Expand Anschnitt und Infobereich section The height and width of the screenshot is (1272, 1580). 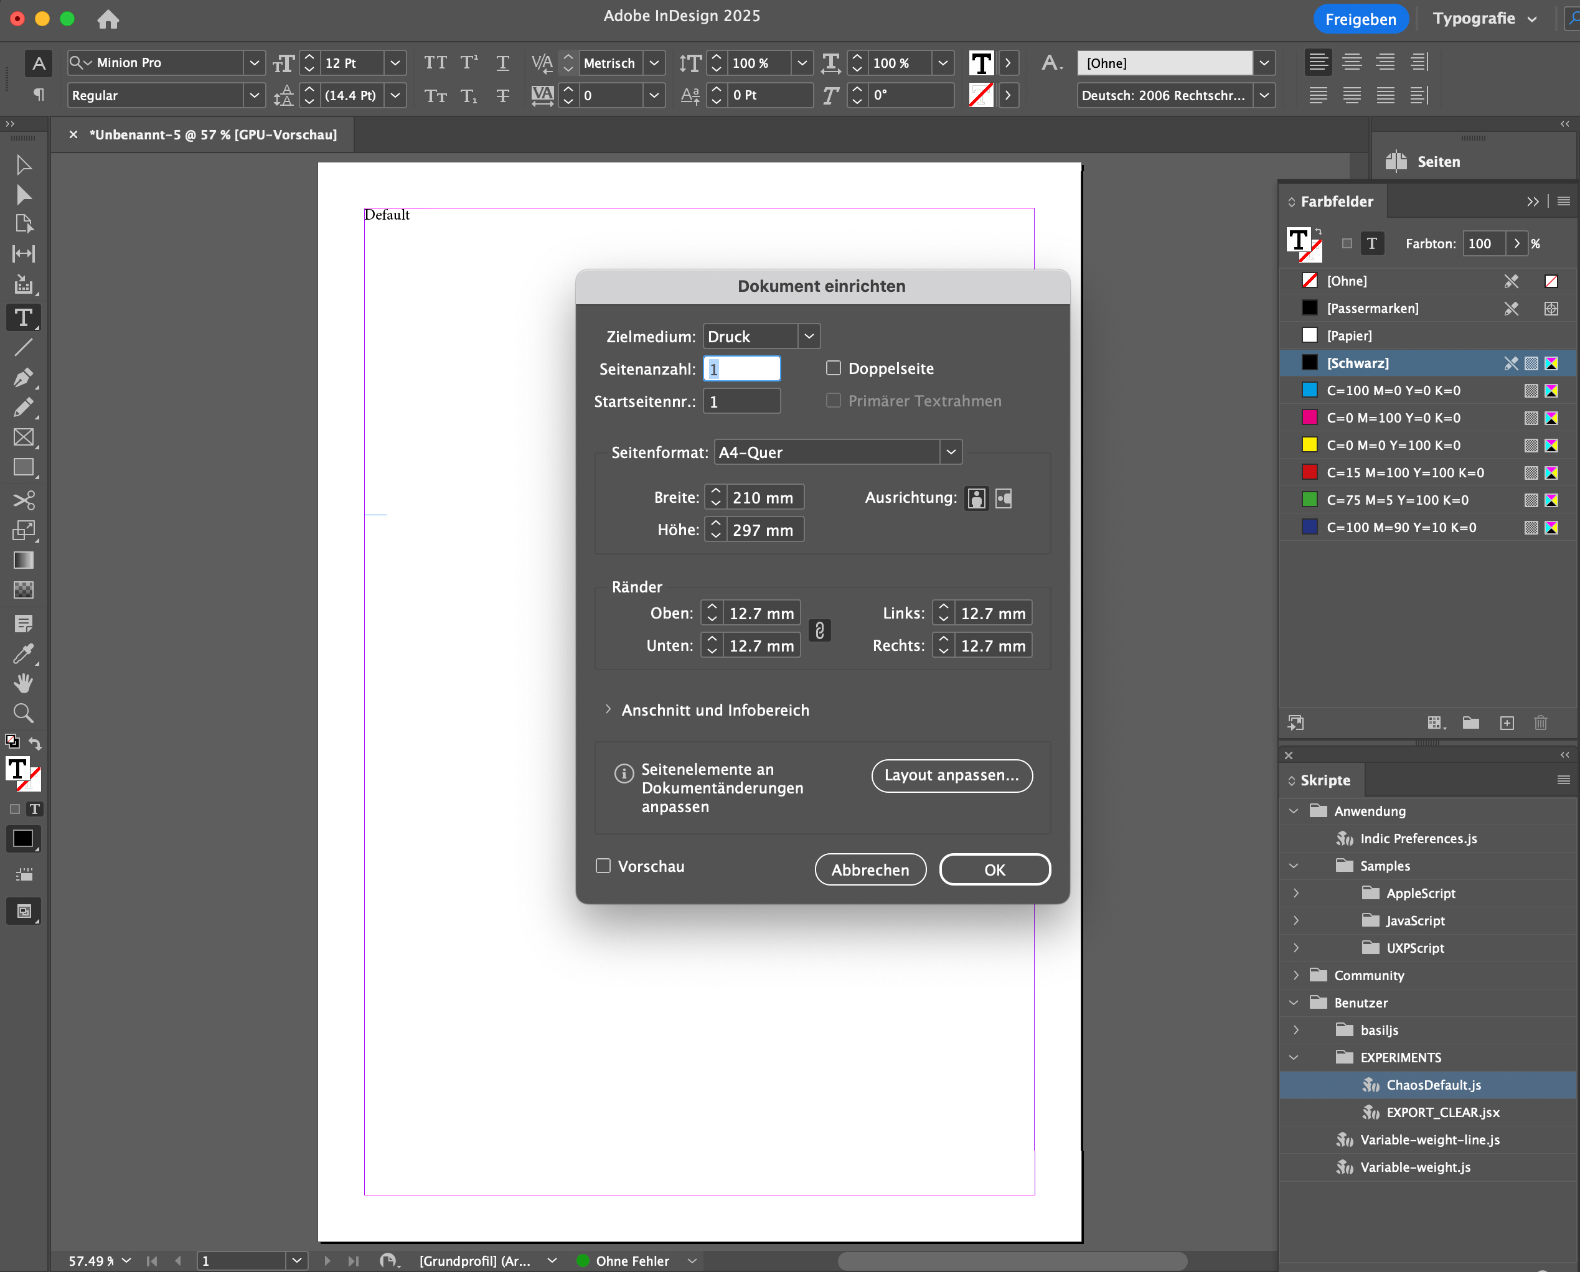[x=608, y=709]
